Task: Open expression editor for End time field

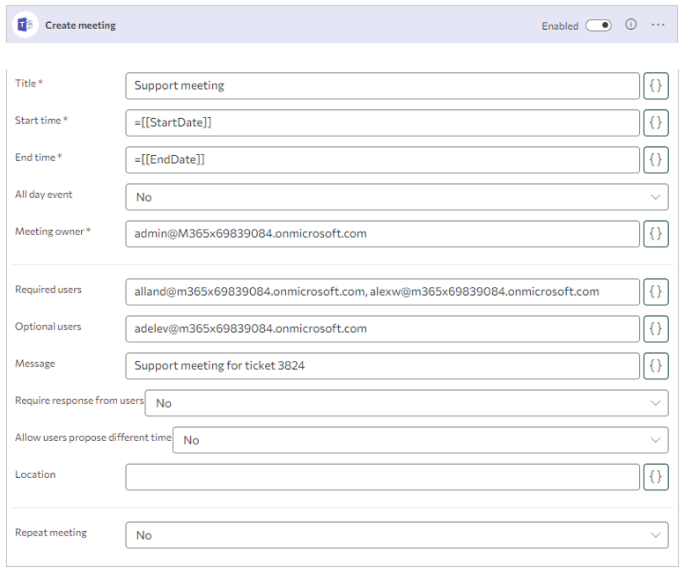Action: pyautogui.click(x=655, y=159)
